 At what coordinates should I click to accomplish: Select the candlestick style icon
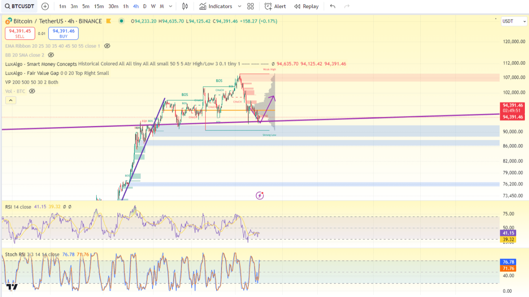click(x=184, y=6)
